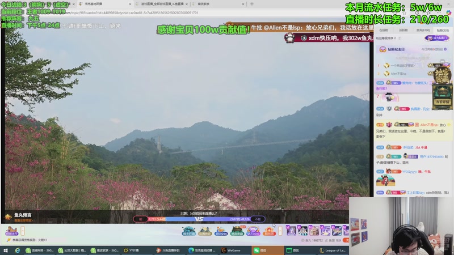
Task: Open Internet Explorer from the taskbar
Action: [x=18, y=250]
